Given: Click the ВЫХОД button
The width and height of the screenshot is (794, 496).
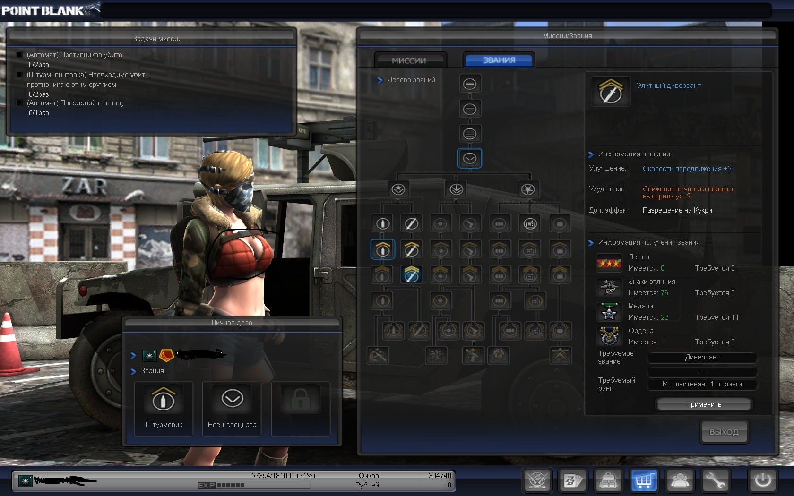Looking at the screenshot, I should 724,432.
